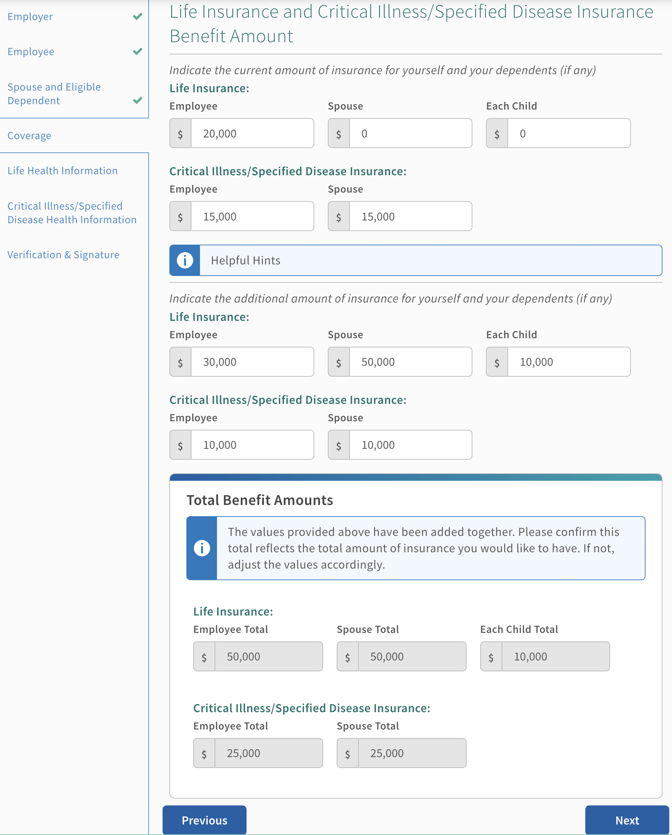Click current Life Insurance Employee amount field
672x835 pixels.
tap(252, 134)
